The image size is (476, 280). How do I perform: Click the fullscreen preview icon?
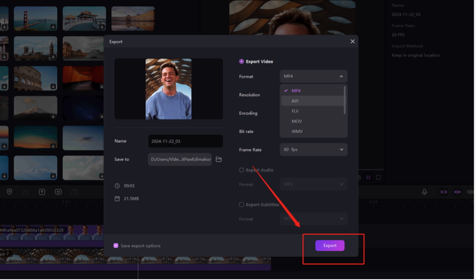tap(378, 178)
